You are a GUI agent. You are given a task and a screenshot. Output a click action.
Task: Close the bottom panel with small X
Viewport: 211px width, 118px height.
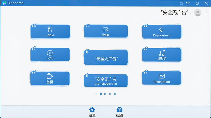[x=208, y=104]
